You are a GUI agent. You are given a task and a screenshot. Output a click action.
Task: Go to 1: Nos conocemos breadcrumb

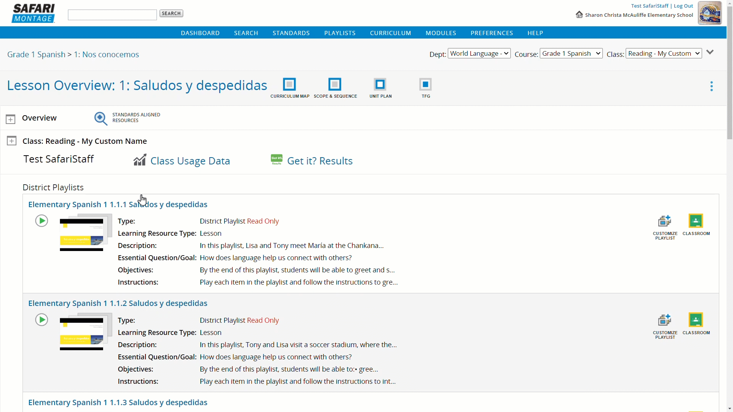[106, 54]
